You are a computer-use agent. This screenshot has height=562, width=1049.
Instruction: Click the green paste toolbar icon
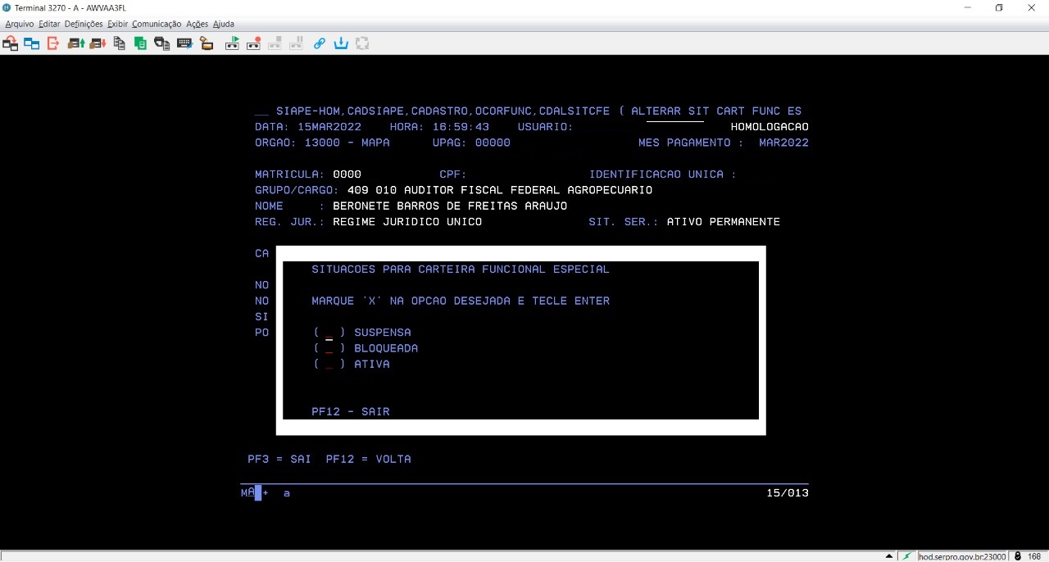(140, 43)
